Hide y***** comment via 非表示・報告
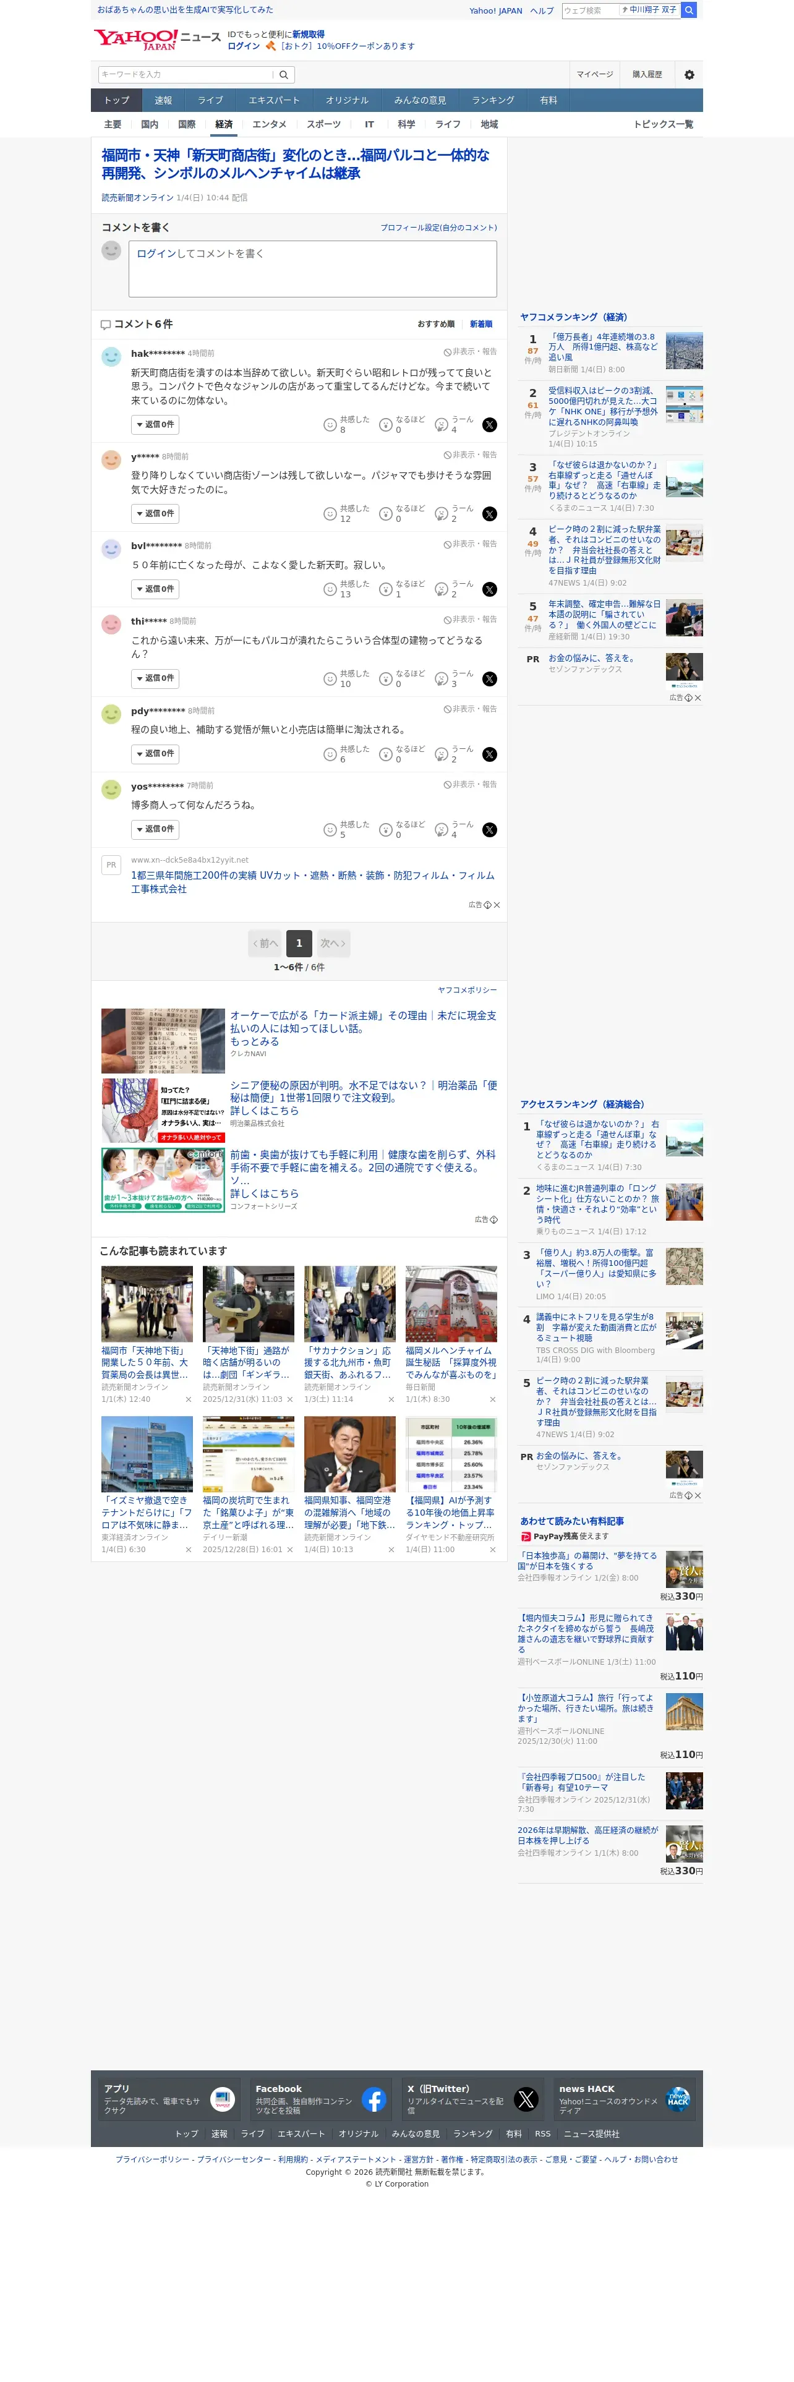794x2382 pixels. point(469,455)
